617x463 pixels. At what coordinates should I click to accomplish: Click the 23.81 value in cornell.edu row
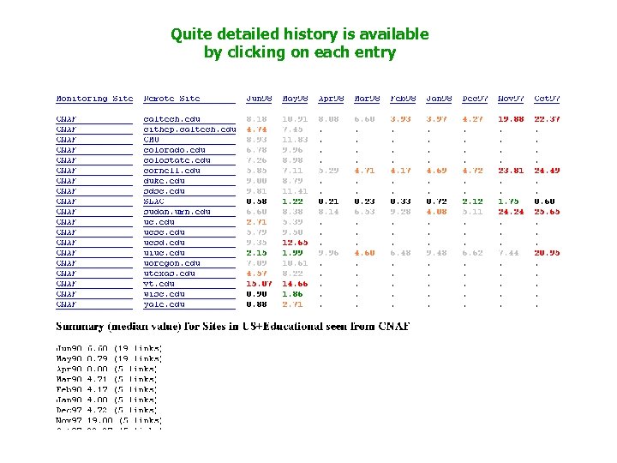coord(511,171)
